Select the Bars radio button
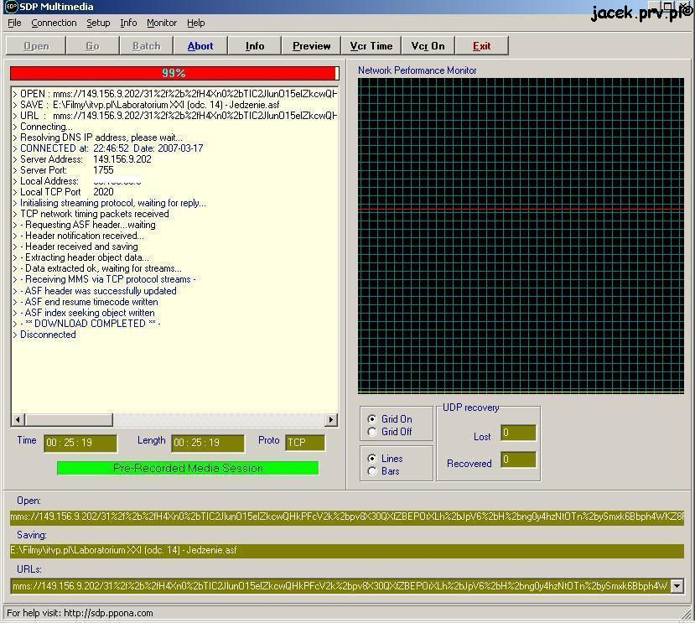The height and width of the screenshot is (623, 695). (372, 471)
